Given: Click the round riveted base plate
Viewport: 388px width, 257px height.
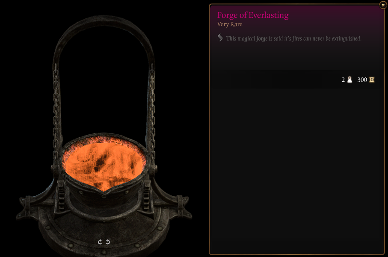Looking at the screenshot, I should click(x=104, y=235).
